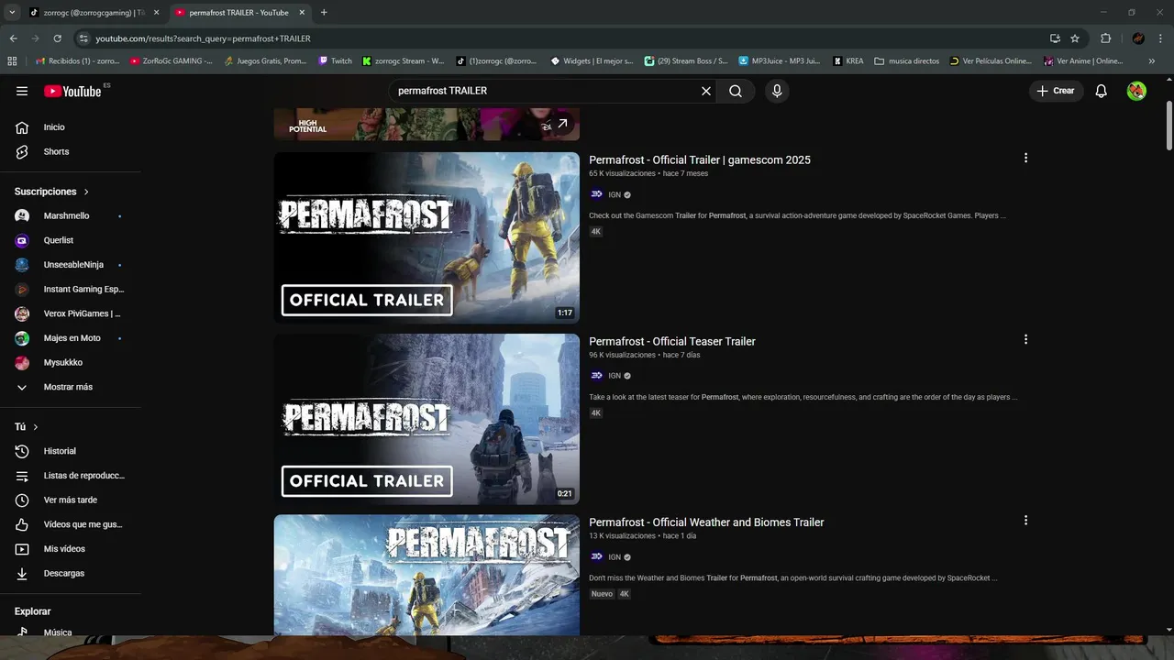Open the notifications bell
Image resolution: width=1174 pixels, height=660 pixels.
pyautogui.click(x=1102, y=91)
